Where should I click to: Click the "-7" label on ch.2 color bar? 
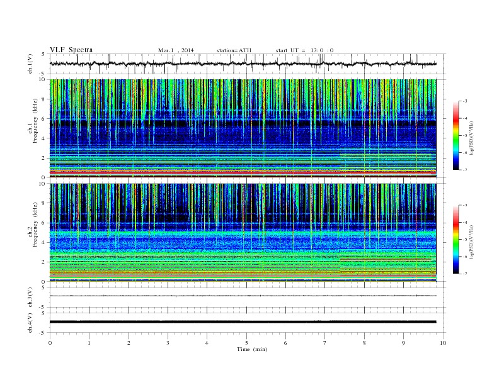tap(465, 274)
